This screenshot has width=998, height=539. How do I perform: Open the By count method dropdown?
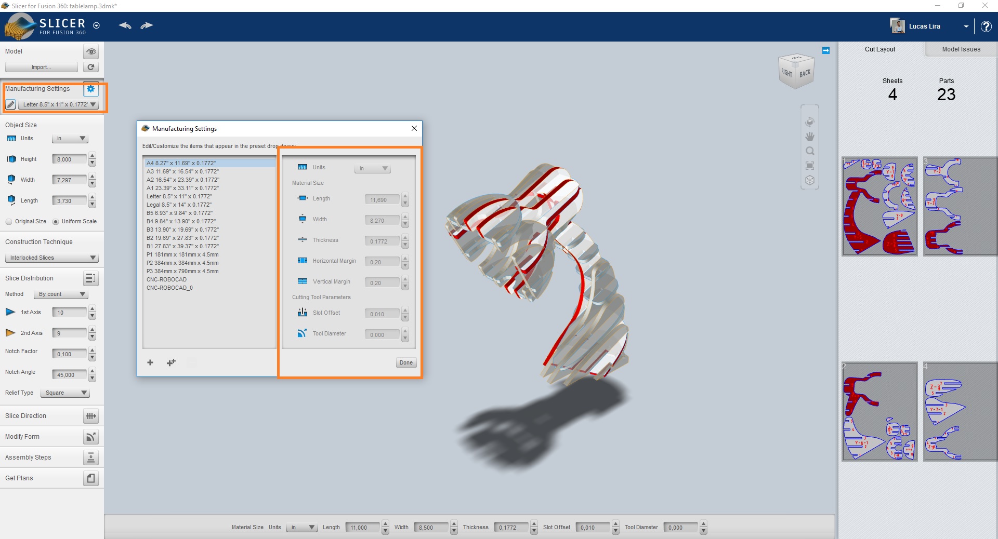[x=61, y=294]
